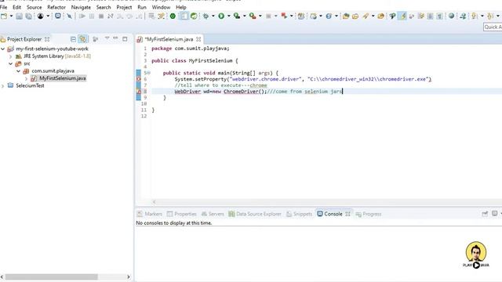This screenshot has height=282, width=502.
Task: Maximize the Project Explorer panel
Action: click(125, 39)
